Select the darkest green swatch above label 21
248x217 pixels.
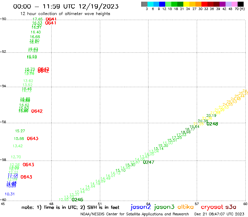point(180,4)
